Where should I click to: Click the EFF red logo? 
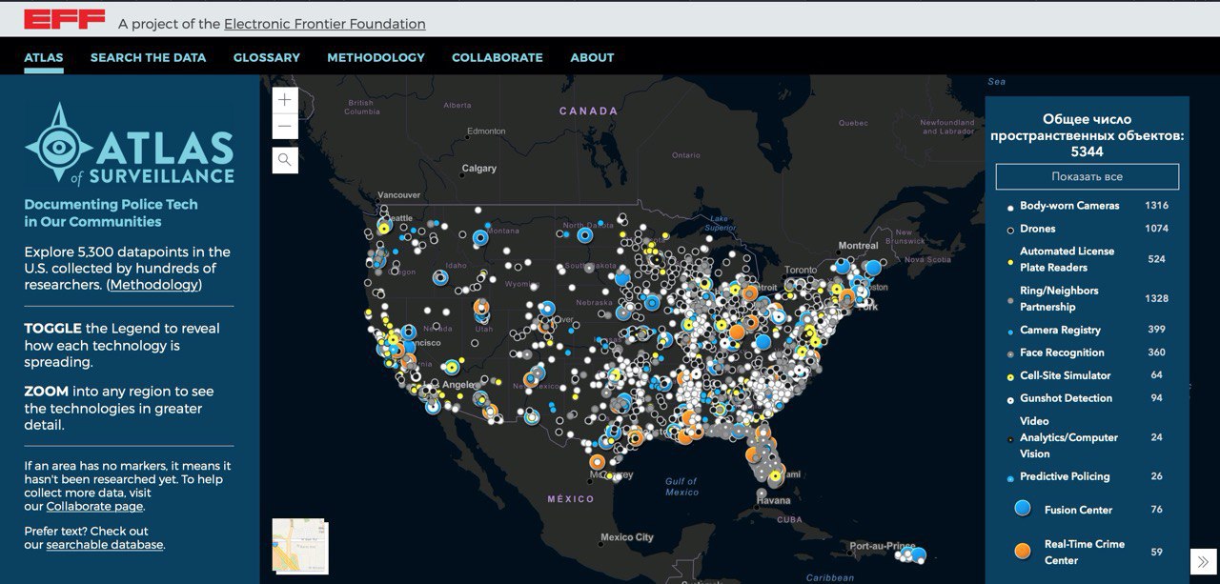pos(65,19)
